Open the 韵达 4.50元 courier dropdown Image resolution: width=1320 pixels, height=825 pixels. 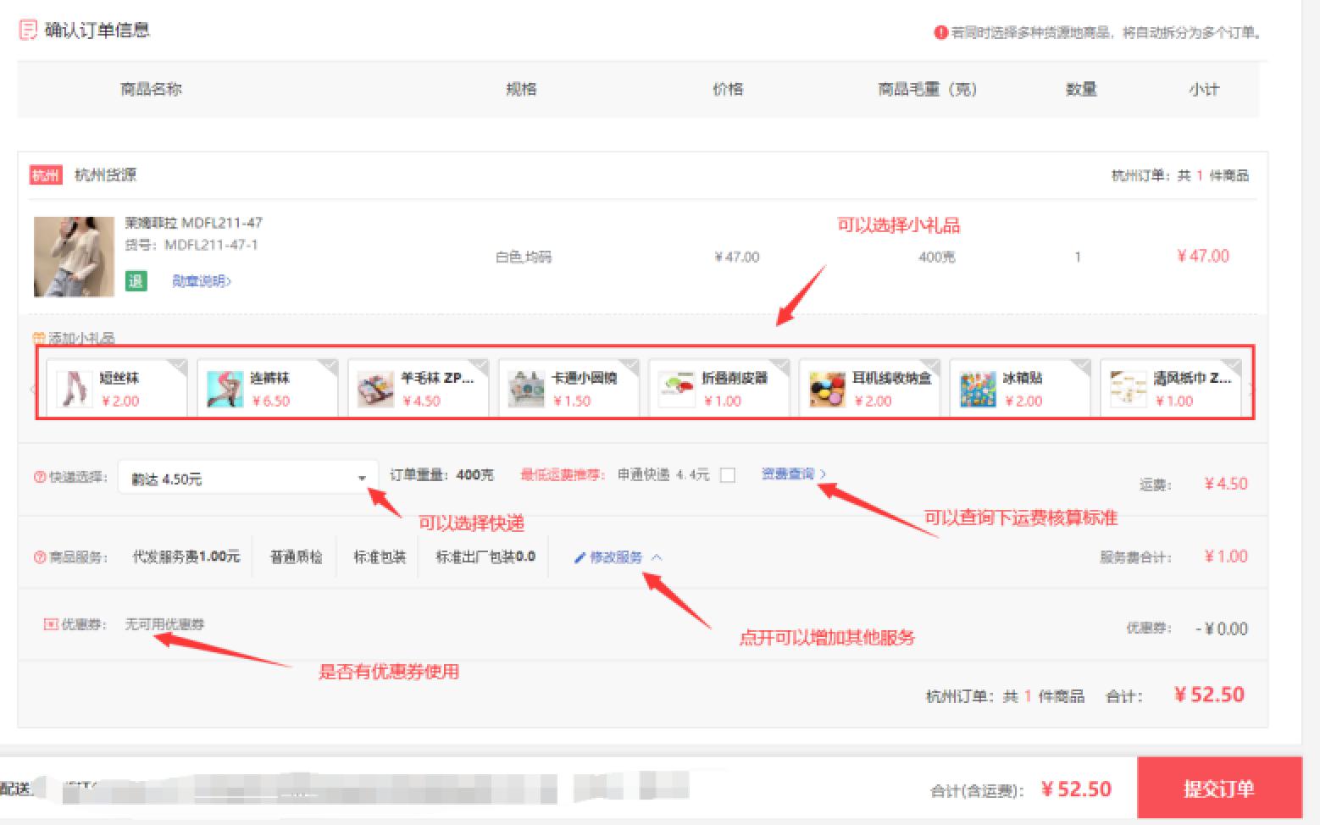[x=247, y=479]
